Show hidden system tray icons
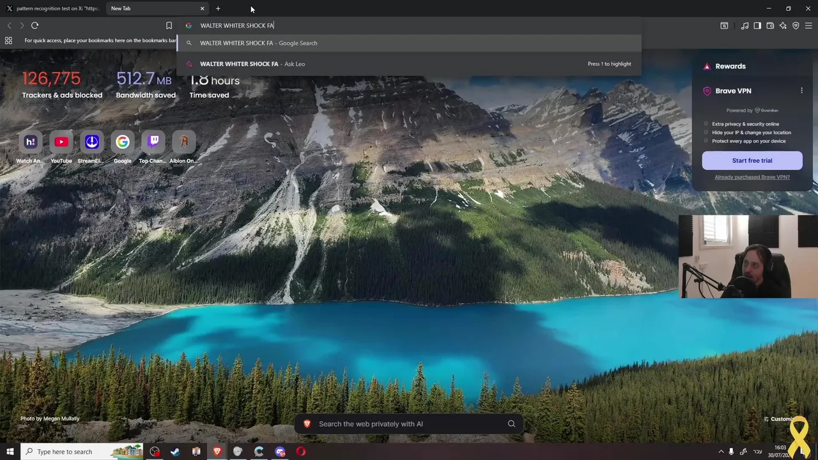818x460 pixels. (722, 452)
